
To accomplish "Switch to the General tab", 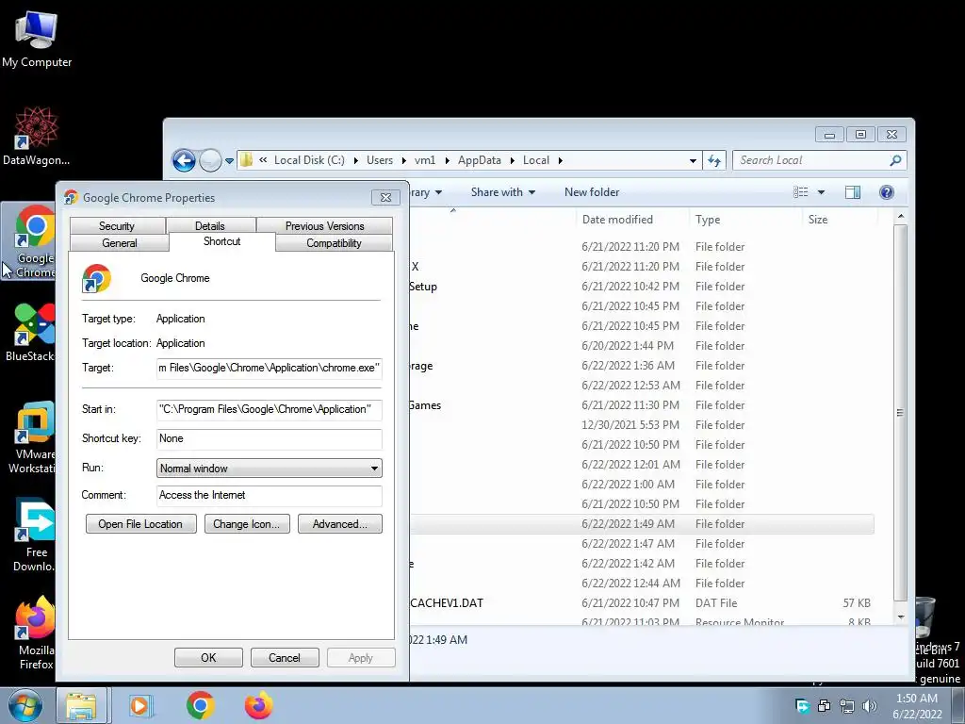I will point(120,243).
